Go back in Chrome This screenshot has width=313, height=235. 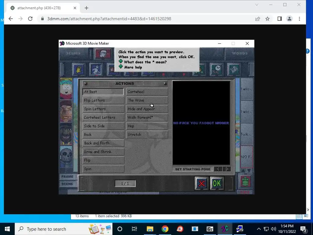click(x=11, y=19)
